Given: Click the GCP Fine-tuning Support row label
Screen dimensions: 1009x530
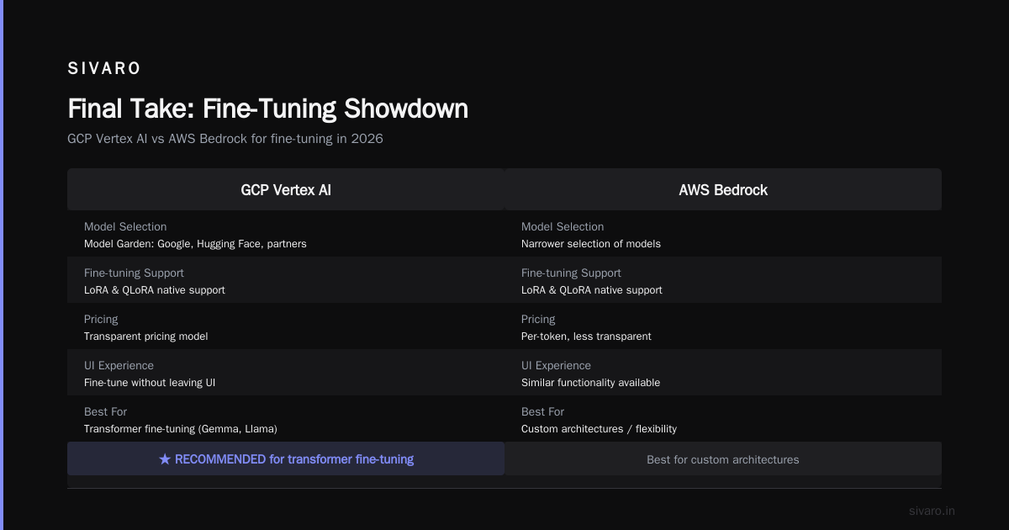Looking at the screenshot, I should [x=134, y=273].
